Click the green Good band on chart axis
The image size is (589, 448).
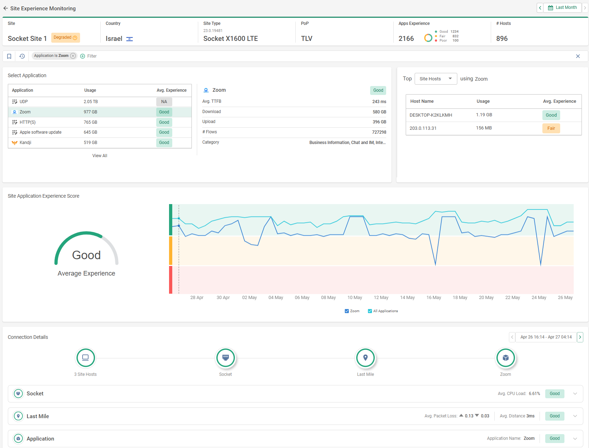click(170, 220)
